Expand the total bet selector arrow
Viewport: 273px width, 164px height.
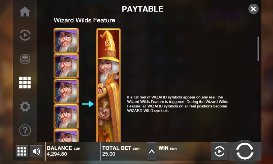tap(152, 151)
